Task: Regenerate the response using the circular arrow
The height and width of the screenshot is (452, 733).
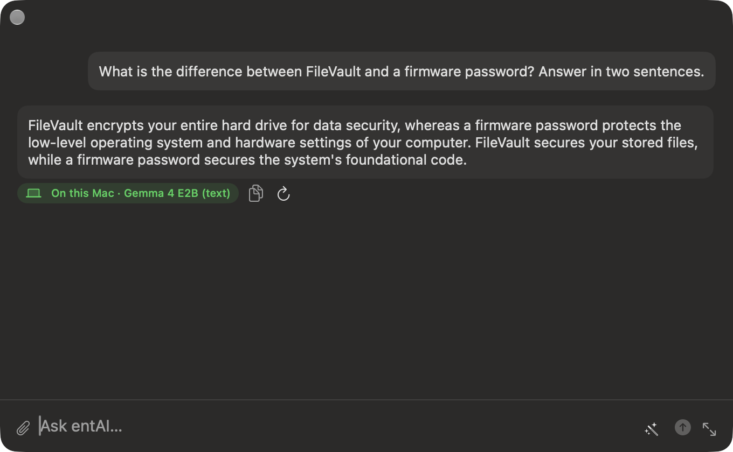Action: [x=283, y=194]
